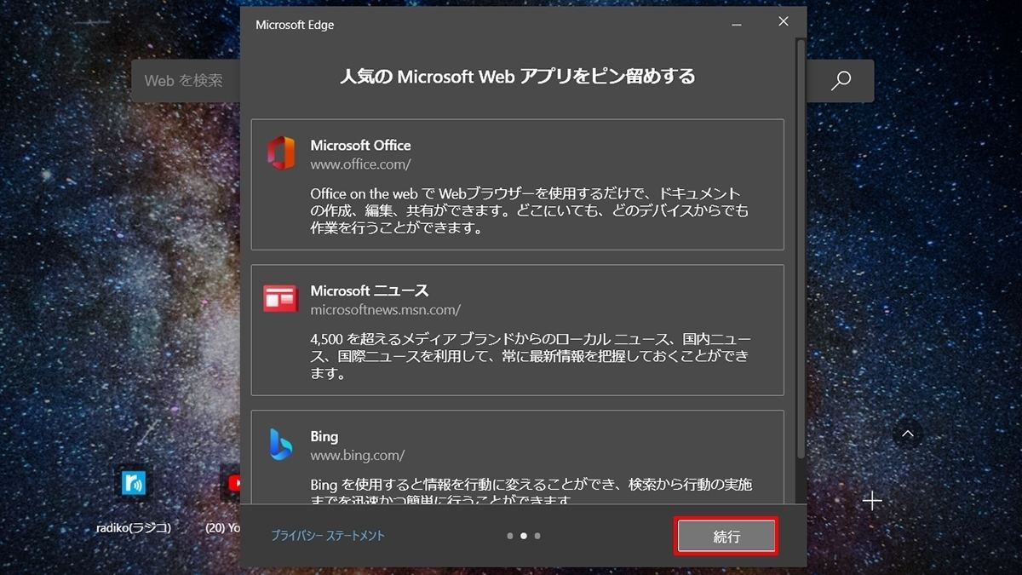
Task: Click the "www.bing.com/" address text
Action: tap(357, 456)
